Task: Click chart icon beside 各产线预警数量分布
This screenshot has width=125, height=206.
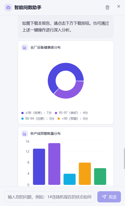Action: (25, 134)
